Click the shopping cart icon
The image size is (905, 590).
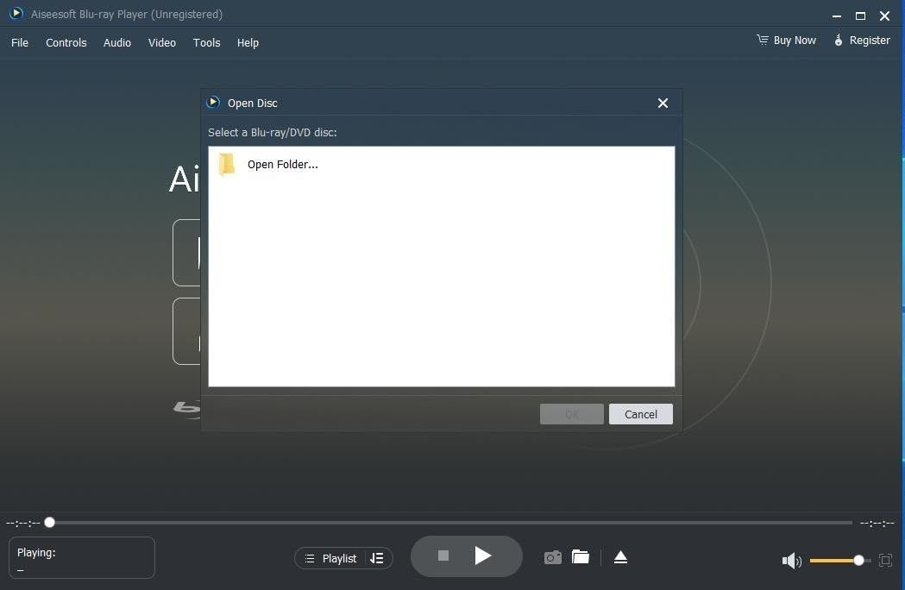(x=763, y=40)
